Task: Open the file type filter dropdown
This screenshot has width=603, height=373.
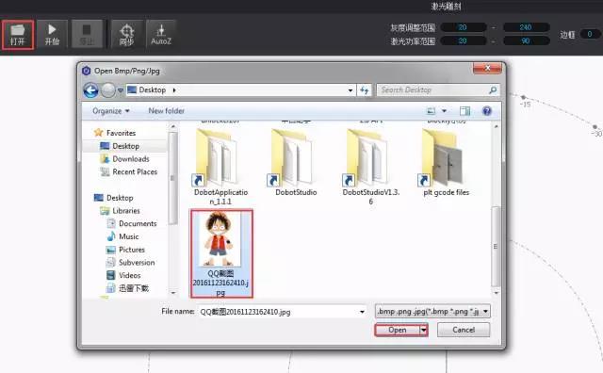Action: coord(432,311)
